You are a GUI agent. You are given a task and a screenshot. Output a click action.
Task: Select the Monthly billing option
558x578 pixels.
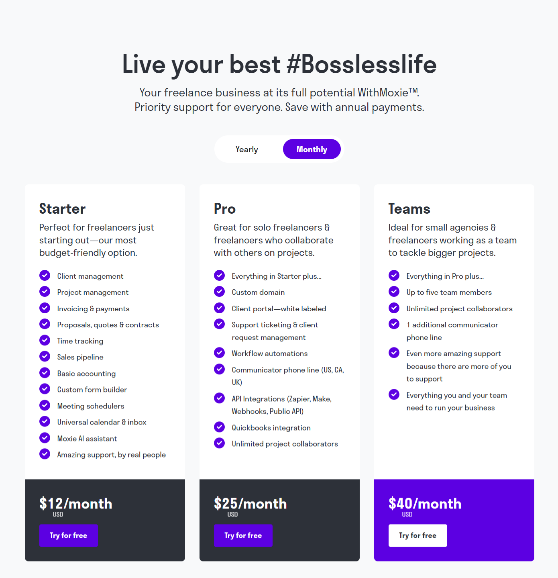[312, 149]
